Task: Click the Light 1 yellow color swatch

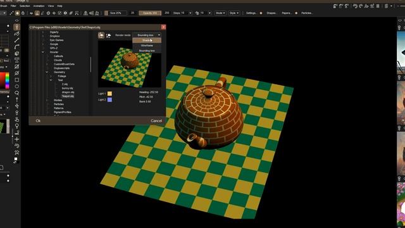Action: (x=109, y=94)
